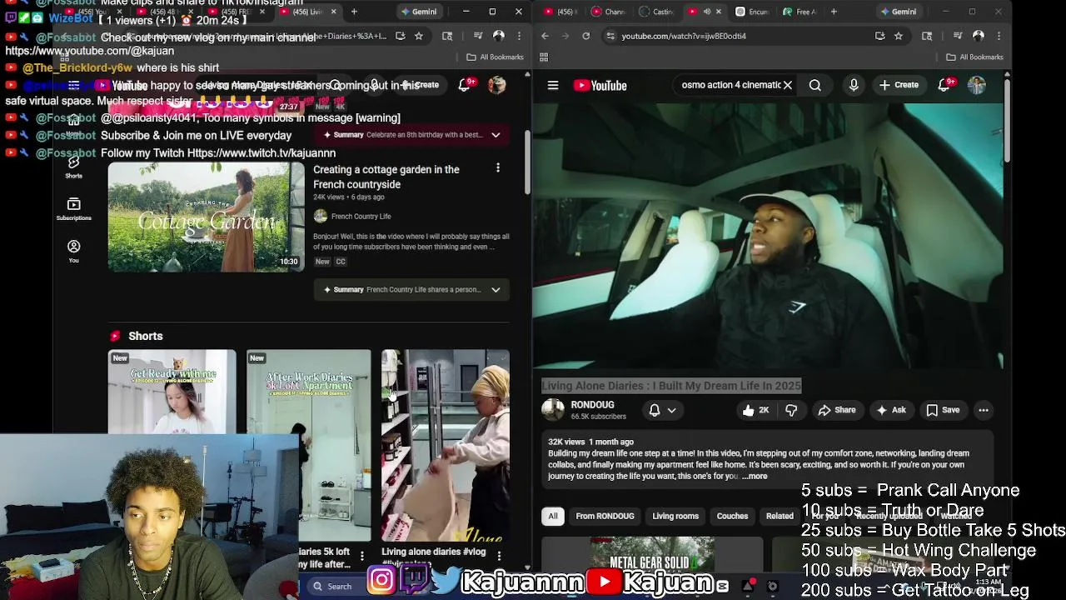Close the active playing tab in the right window
This screenshot has height=600, width=1066.
click(720, 12)
